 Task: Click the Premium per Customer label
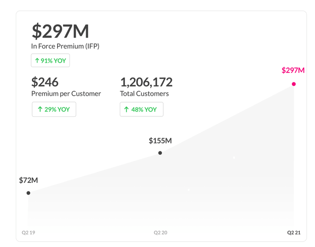[x=66, y=94]
